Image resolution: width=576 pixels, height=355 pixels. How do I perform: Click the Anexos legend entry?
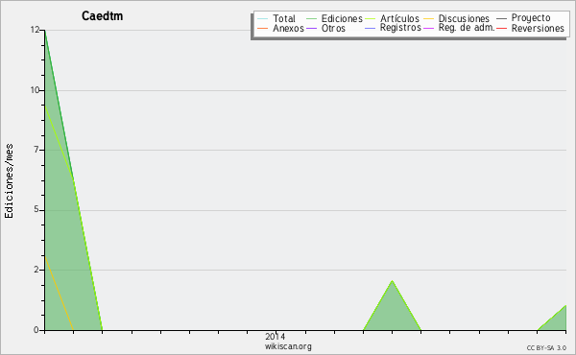288,28
